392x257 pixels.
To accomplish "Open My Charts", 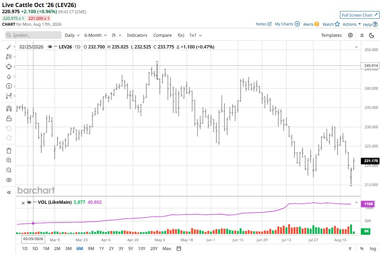I will (x=287, y=24).
